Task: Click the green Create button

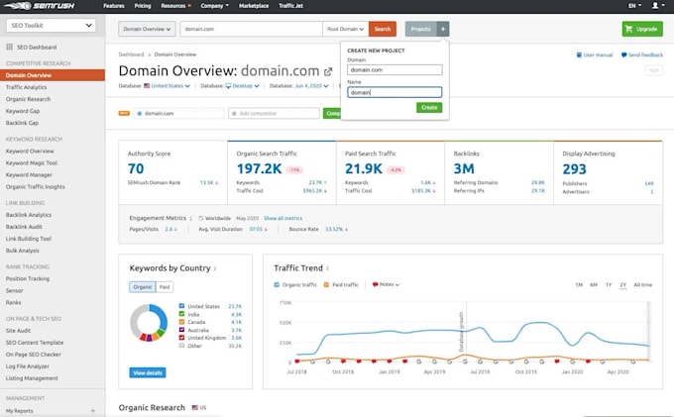Action: point(429,107)
